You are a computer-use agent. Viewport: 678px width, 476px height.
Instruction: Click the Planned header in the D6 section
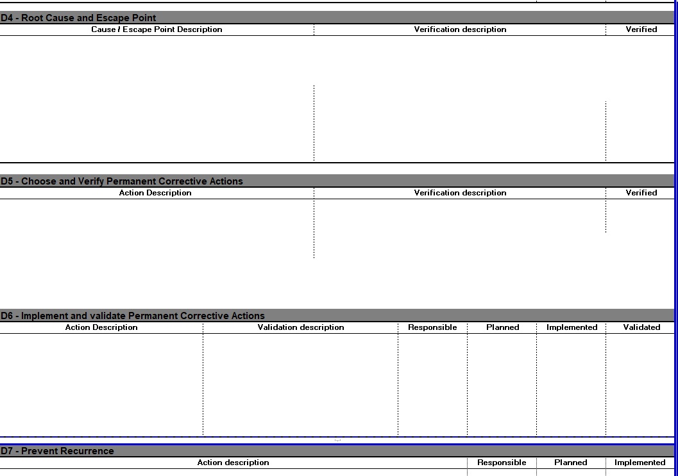[502, 327]
